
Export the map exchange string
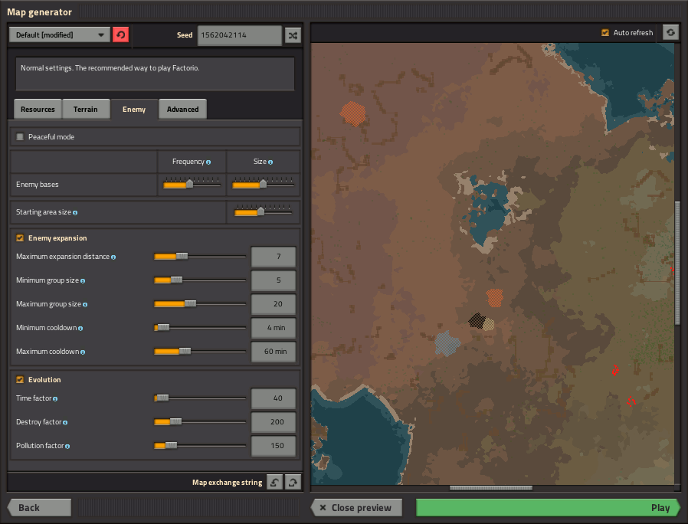[x=293, y=483]
